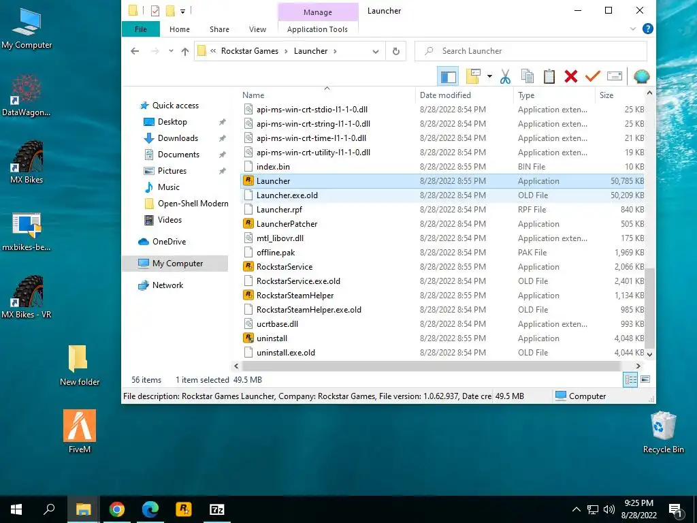697x523 pixels.
Task: Click the Properties checkmark icon in the title bar
Action: point(155,11)
